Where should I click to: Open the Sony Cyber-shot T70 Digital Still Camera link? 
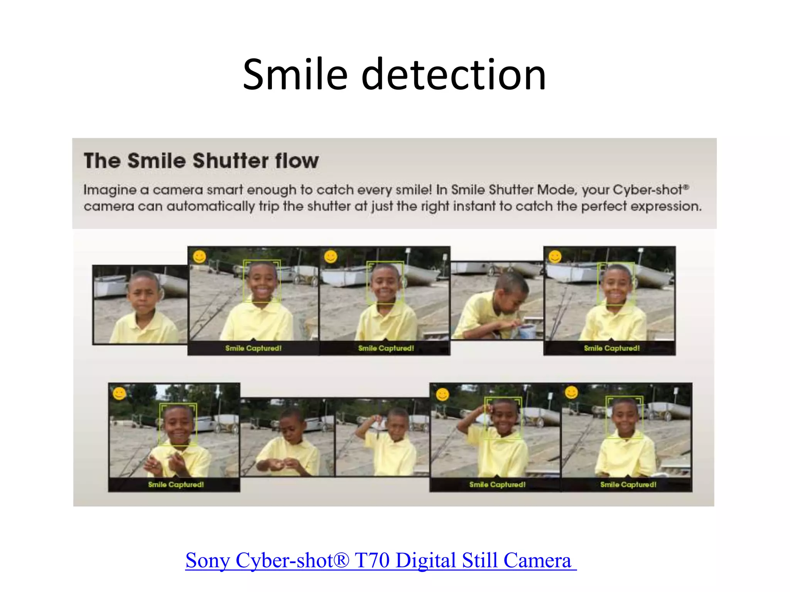click(x=381, y=560)
